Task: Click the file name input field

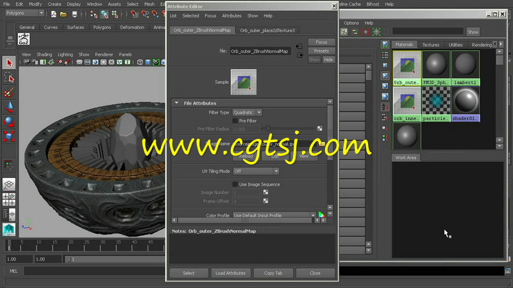Action: [260, 51]
